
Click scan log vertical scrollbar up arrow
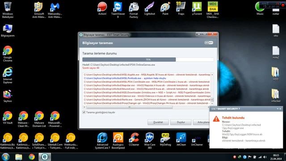212,75
